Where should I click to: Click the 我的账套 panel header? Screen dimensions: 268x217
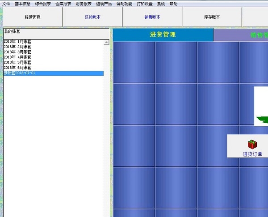(56, 34)
